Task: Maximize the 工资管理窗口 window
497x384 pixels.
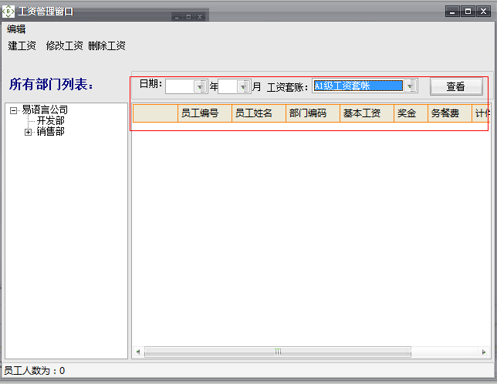Action: (x=468, y=12)
